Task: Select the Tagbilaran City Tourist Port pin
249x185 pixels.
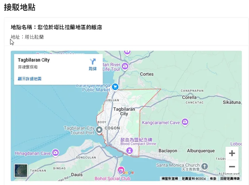Action: (99, 130)
